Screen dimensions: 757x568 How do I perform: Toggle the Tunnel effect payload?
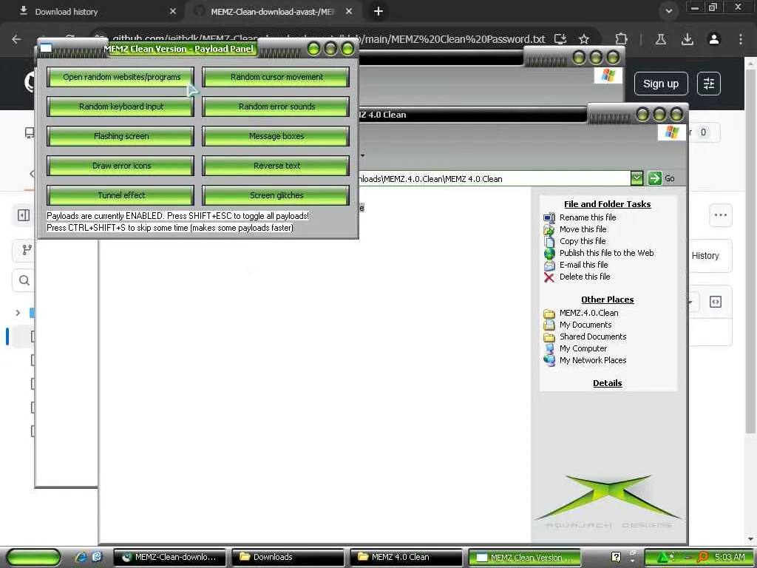point(120,195)
